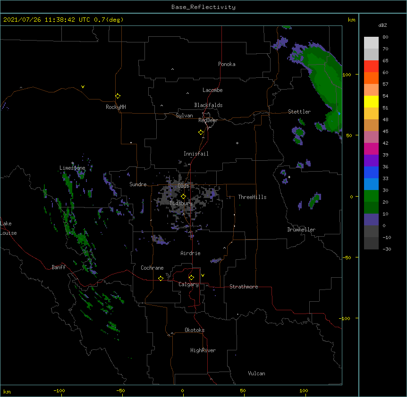
Task: Click the dBZ legend heading
Action: 382,25
